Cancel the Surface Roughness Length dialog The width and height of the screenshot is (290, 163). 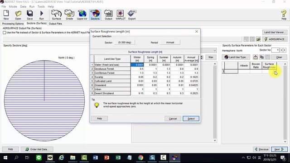pyautogui.click(x=173, y=119)
